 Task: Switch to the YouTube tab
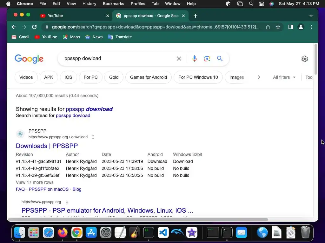(x=74, y=16)
